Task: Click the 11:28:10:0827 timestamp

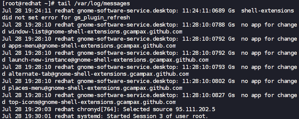Action: [203, 95]
